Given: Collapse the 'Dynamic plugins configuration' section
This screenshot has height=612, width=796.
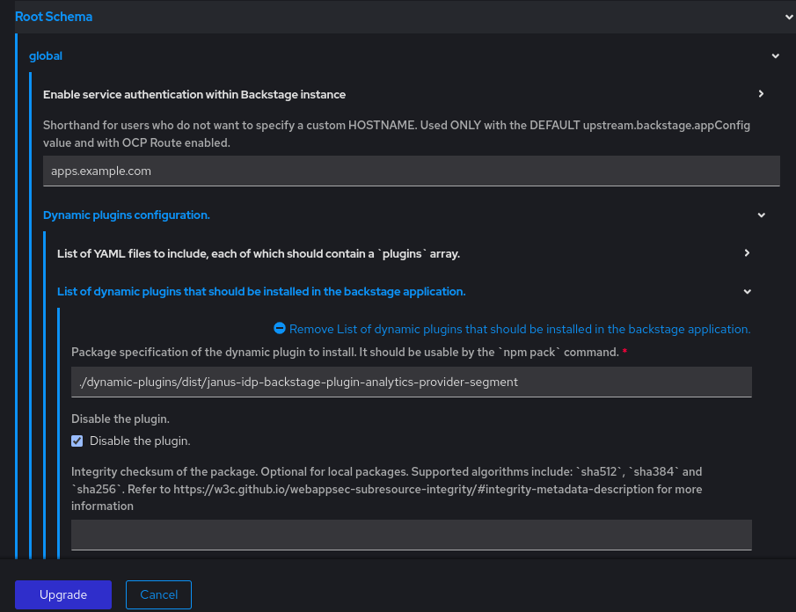Looking at the screenshot, I should tap(761, 215).
